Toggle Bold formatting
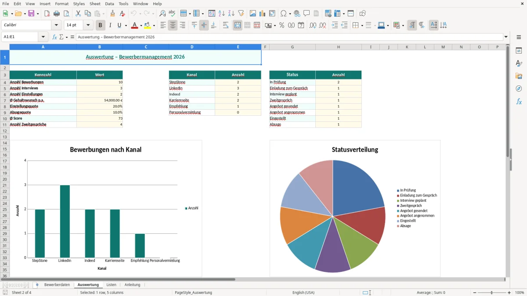 (100, 25)
